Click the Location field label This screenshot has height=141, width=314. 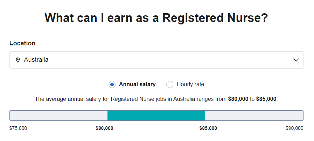pos(22,43)
